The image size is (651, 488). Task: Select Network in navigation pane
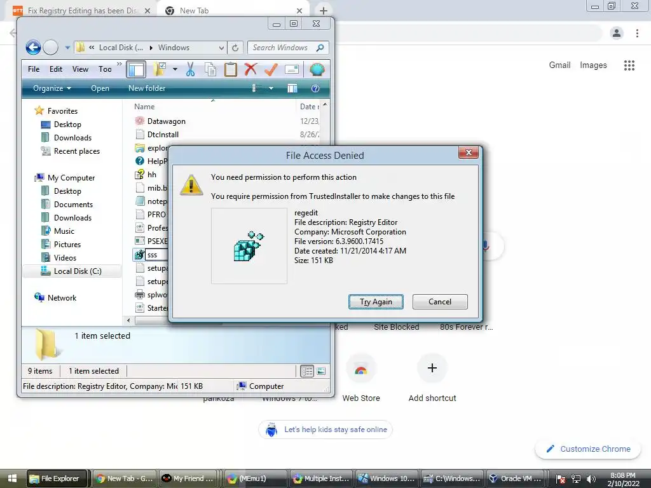pyautogui.click(x=62, y=297)
